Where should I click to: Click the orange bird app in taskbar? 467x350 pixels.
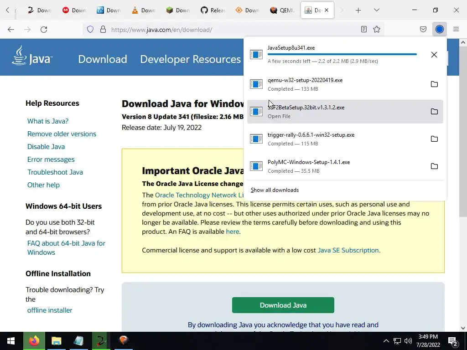point(123,341)
